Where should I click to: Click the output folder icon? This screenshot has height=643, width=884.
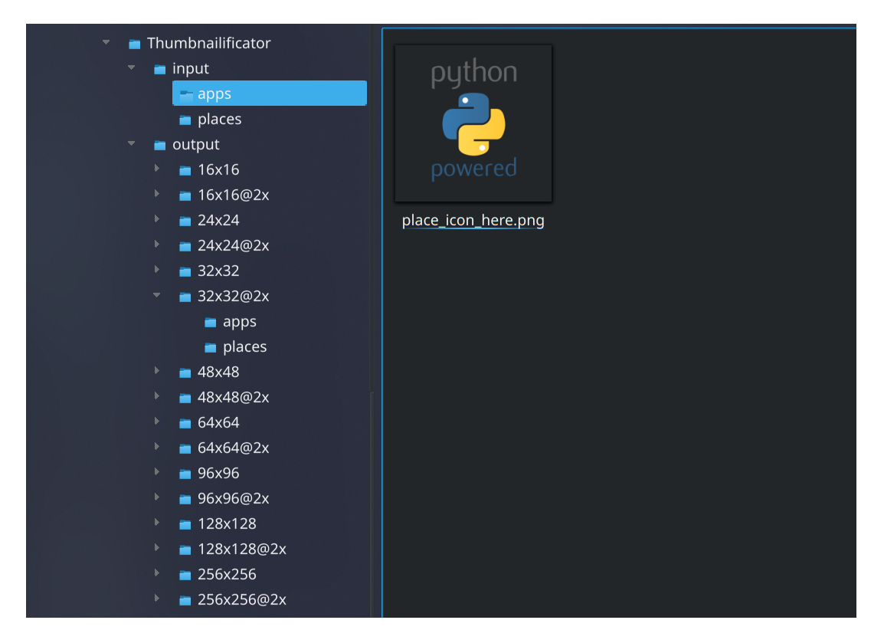(x=159, y=145)
